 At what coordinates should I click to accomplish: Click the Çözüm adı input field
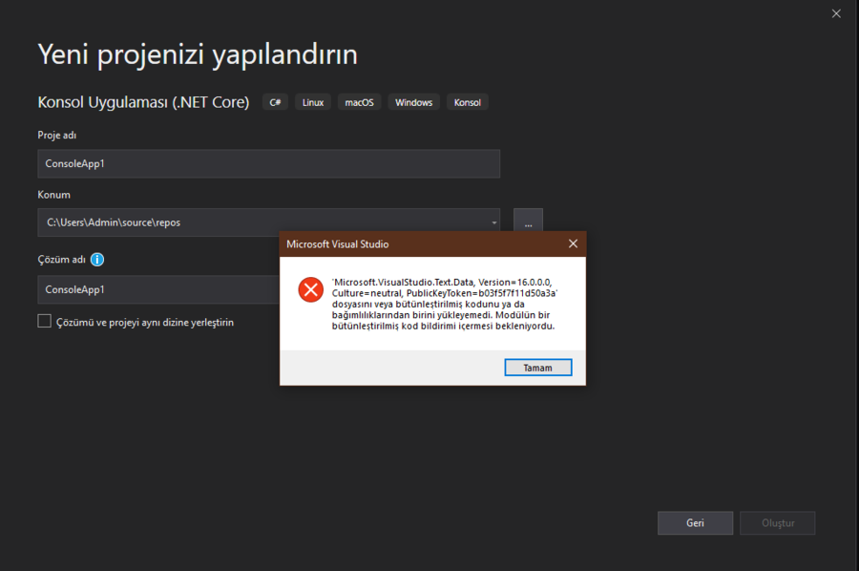pos(158,289)
